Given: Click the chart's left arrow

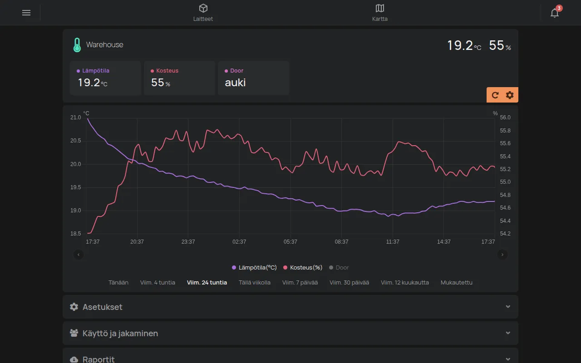Looking at the screenshot, I should click(x=79, y=255).
